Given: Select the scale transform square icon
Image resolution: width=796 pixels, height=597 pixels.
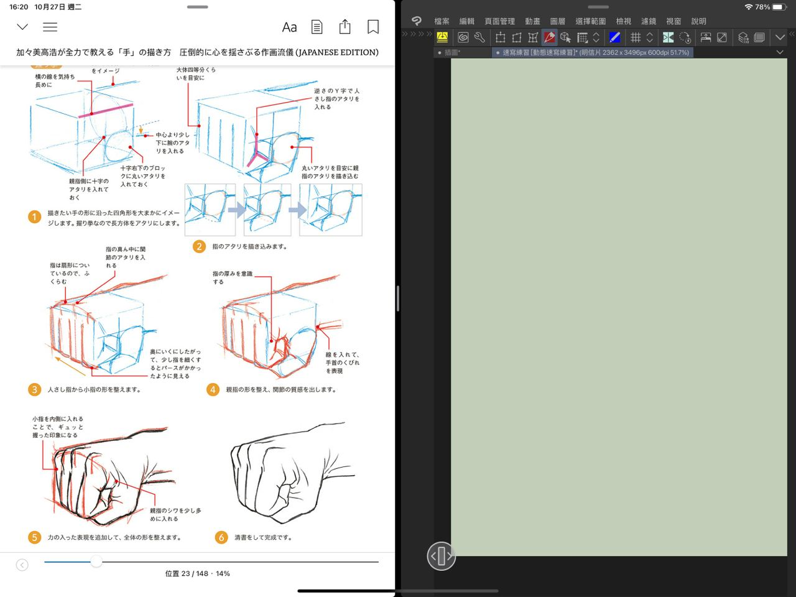Looking at the screenshot, I should (x=500, y=37).
